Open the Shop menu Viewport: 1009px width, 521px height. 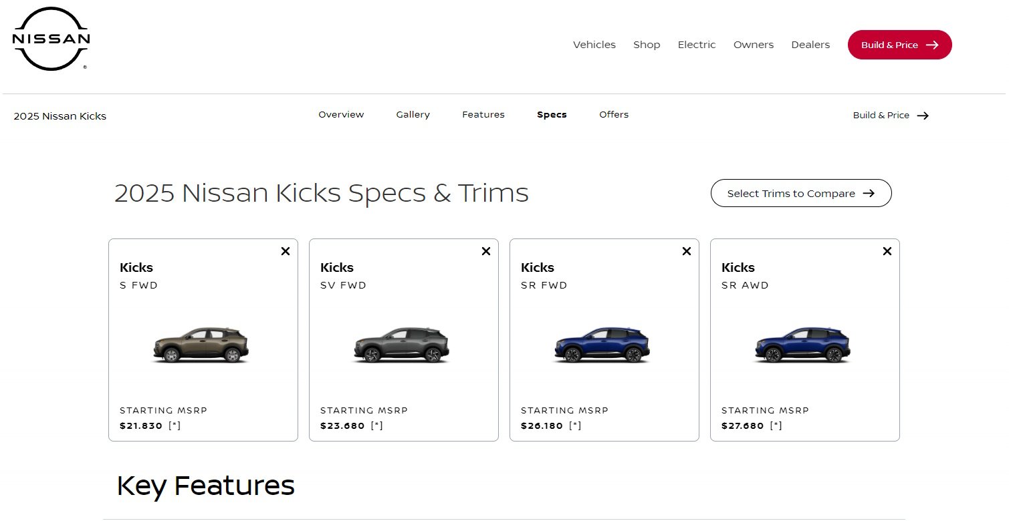(647, 45)
